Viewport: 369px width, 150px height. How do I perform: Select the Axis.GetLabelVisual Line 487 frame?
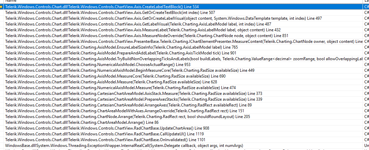coord(184,24)
